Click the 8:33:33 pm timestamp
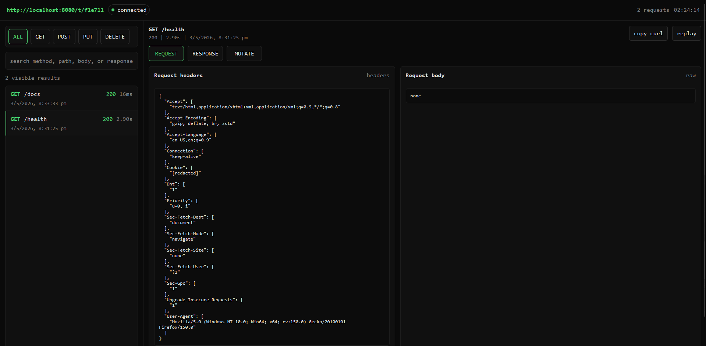The image size is (706, 346). click(x=39, y=104)
